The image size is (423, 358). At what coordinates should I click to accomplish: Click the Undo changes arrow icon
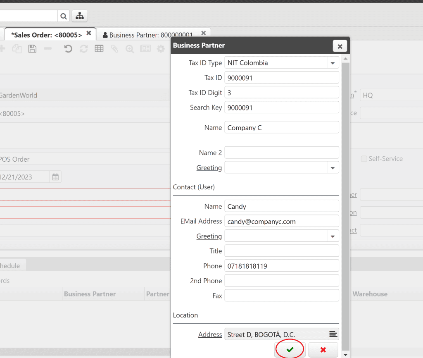point(68,49)
